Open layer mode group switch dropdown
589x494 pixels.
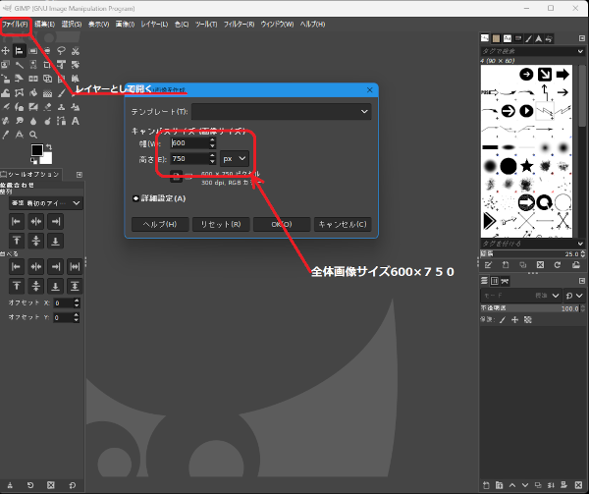573,296
